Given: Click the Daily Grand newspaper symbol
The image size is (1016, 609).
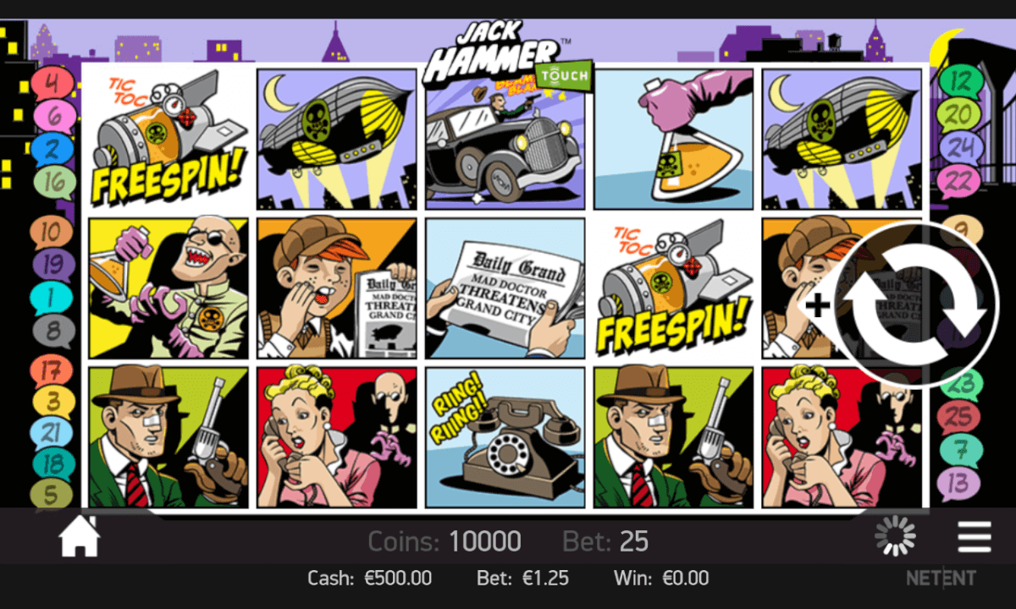Looking at the screenshot, I should point(505,288).
